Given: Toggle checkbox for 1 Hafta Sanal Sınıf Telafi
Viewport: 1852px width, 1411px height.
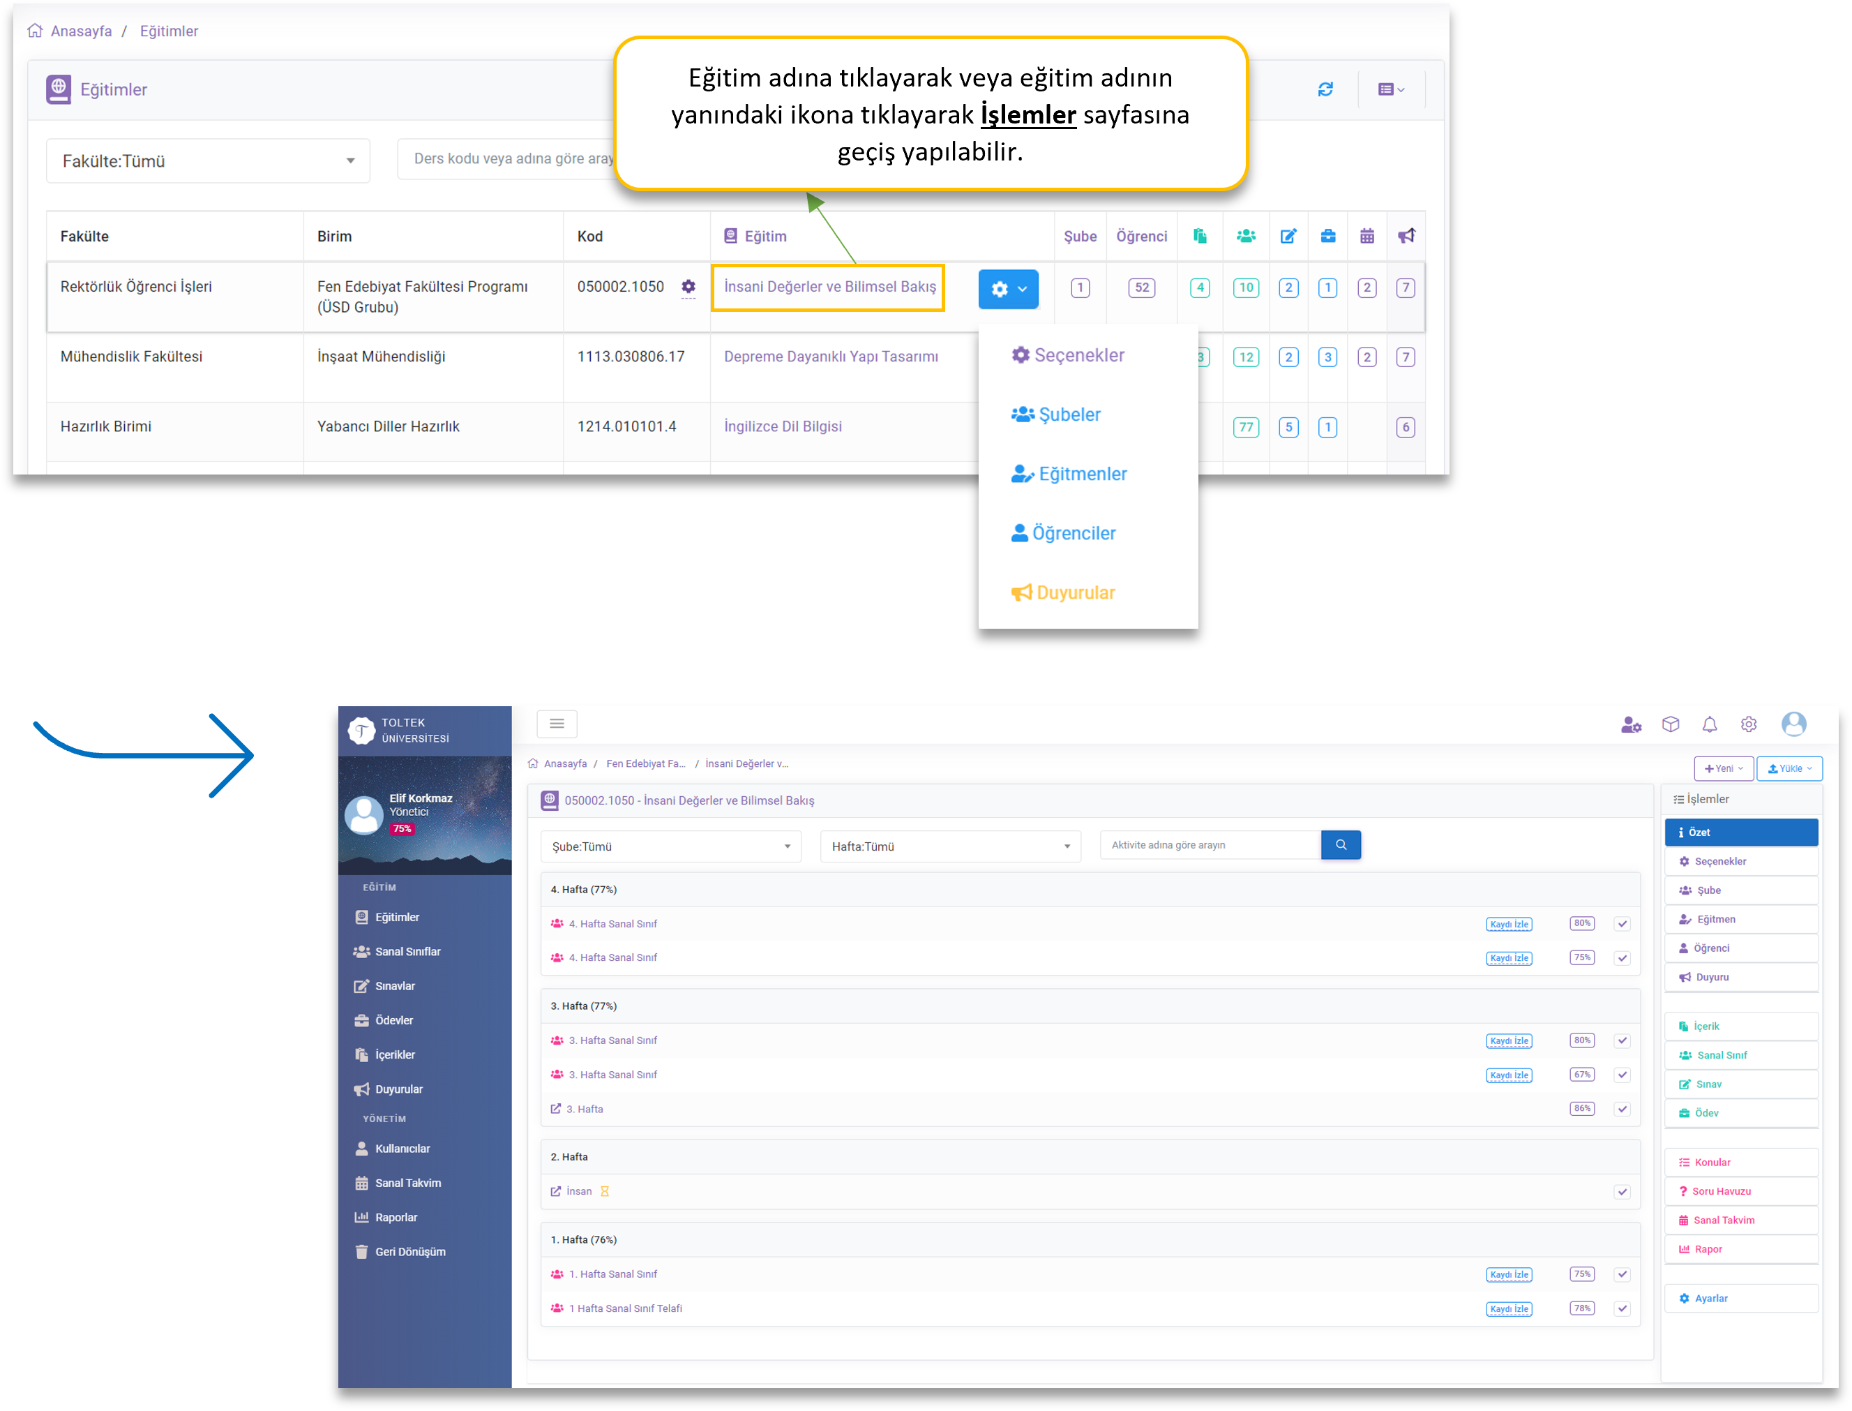Looking at the screenshot, I should [x=1622, y=1308].
